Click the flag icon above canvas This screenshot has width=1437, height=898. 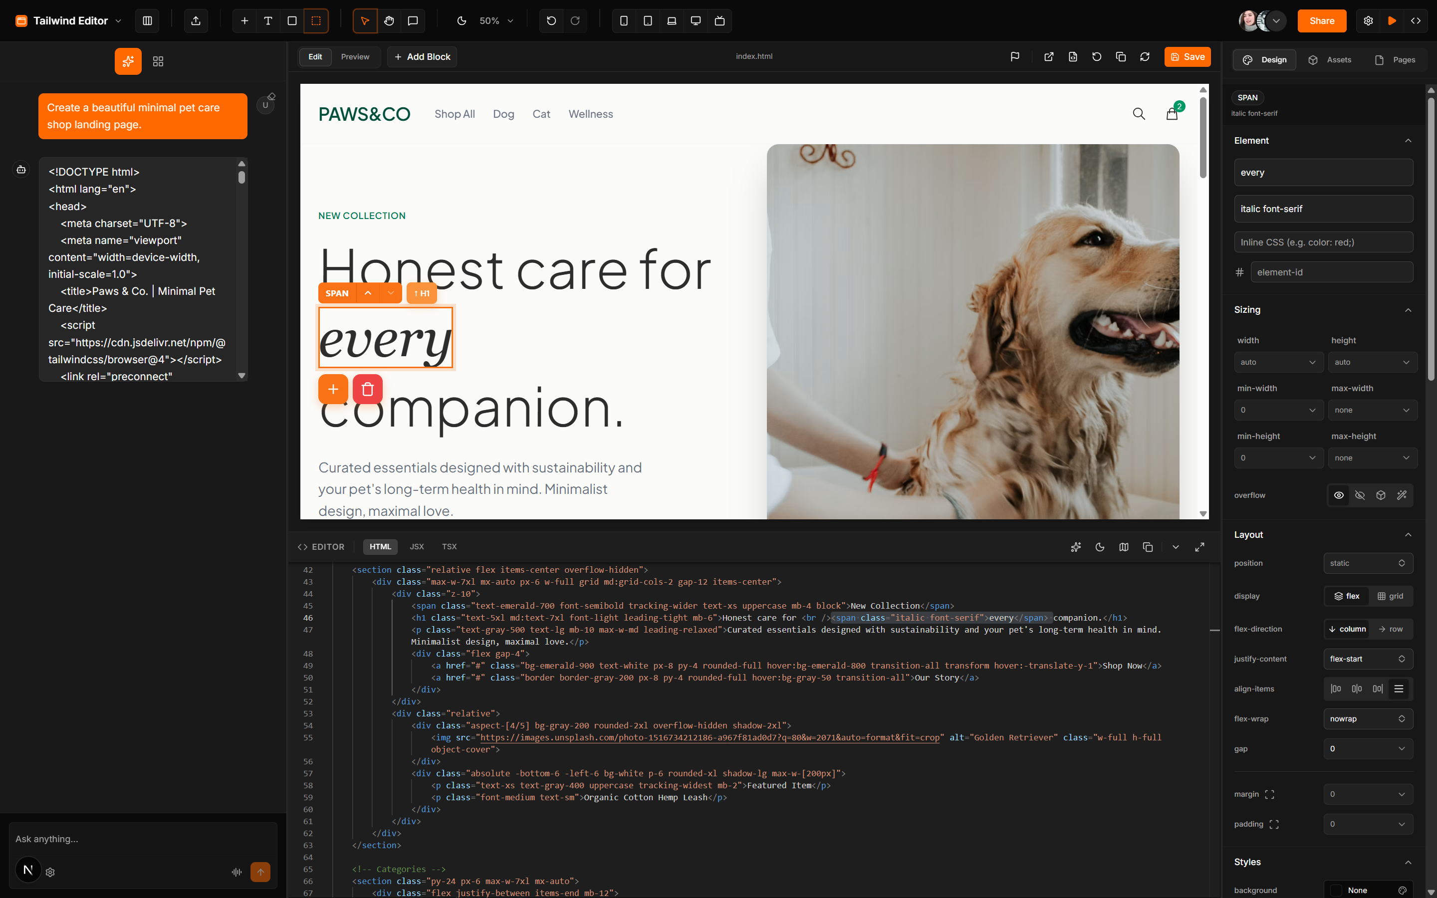tap(1015, 56)
